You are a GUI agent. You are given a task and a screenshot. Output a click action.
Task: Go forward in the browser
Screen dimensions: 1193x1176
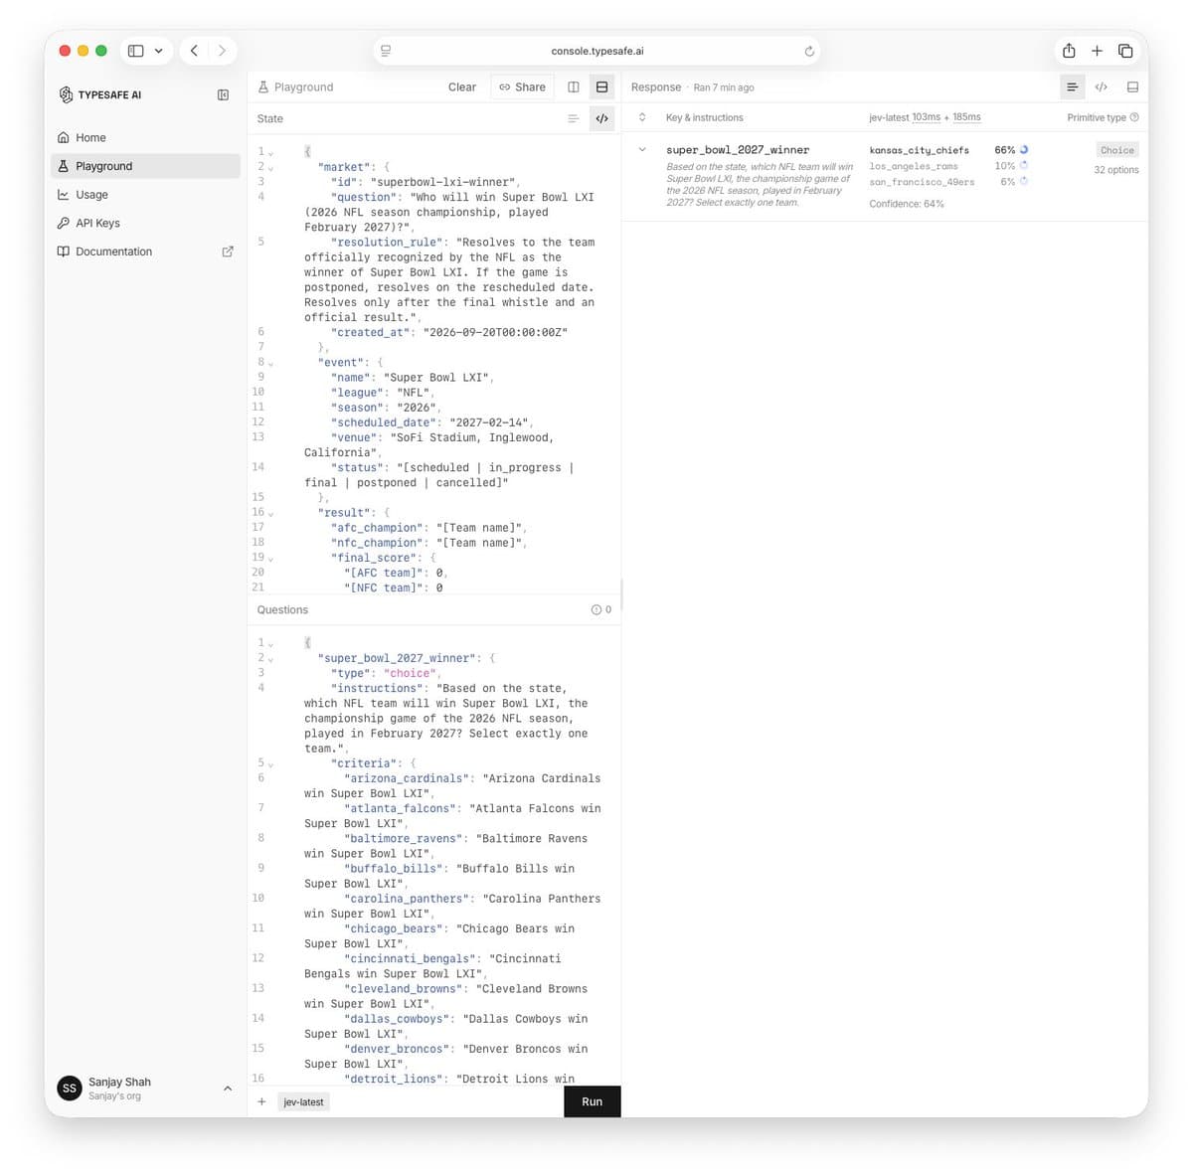(x=222, y=51)
